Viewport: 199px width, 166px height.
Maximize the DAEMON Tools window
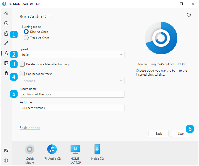[181, 4]
